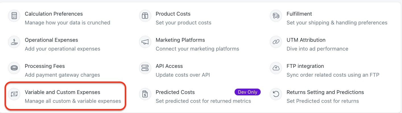Click "Connect your marketing platforms" description
402x113 pixels.
click(x=197, y=49)
